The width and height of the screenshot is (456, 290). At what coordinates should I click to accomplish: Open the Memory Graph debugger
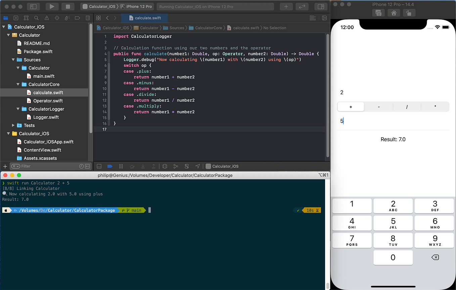coord(176,166)
